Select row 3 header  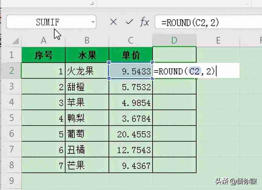[x=11, y=86]
